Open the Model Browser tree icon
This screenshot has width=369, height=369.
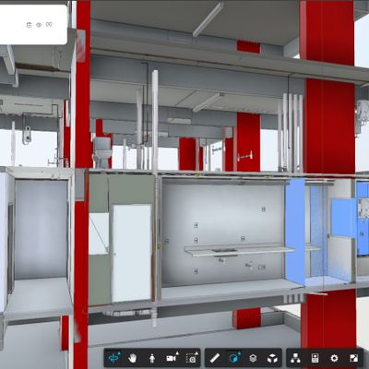click(295, 358)
